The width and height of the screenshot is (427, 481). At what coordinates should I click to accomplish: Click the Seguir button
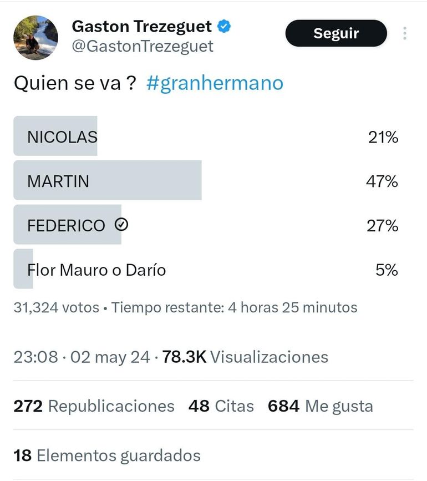click(336, 33)
